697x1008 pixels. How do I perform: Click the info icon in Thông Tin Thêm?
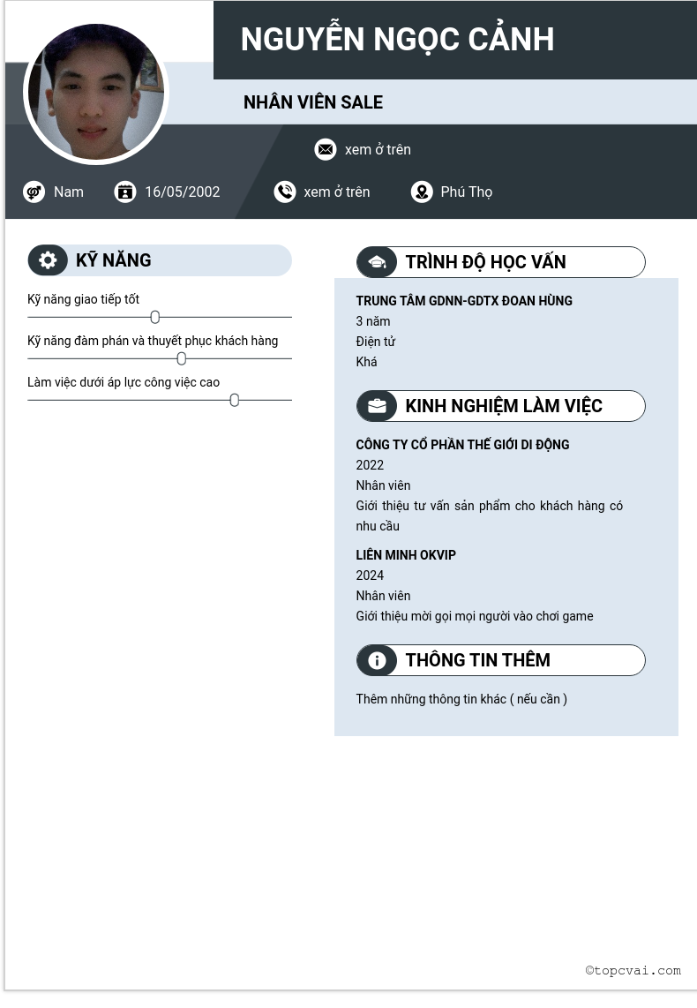(377, 660)
